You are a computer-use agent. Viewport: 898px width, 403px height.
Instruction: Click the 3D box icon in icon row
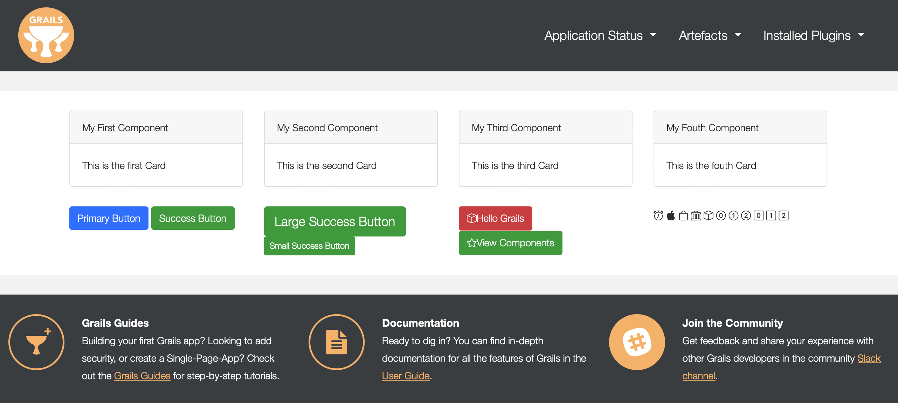[x=709, y=215]
